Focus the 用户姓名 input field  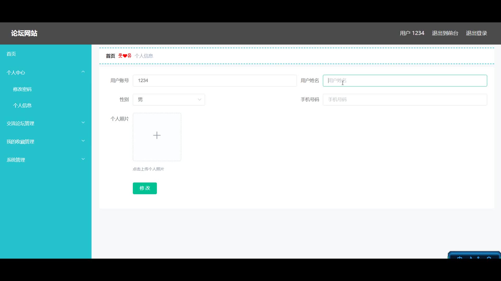click(405, 81)
